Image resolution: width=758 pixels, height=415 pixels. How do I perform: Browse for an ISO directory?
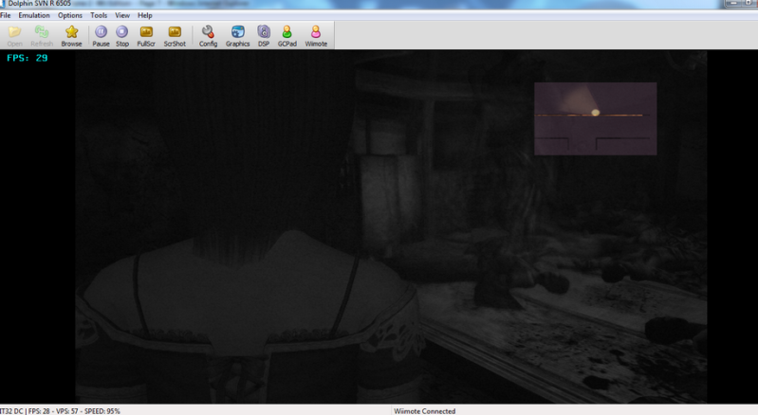[x=71, y=35]
